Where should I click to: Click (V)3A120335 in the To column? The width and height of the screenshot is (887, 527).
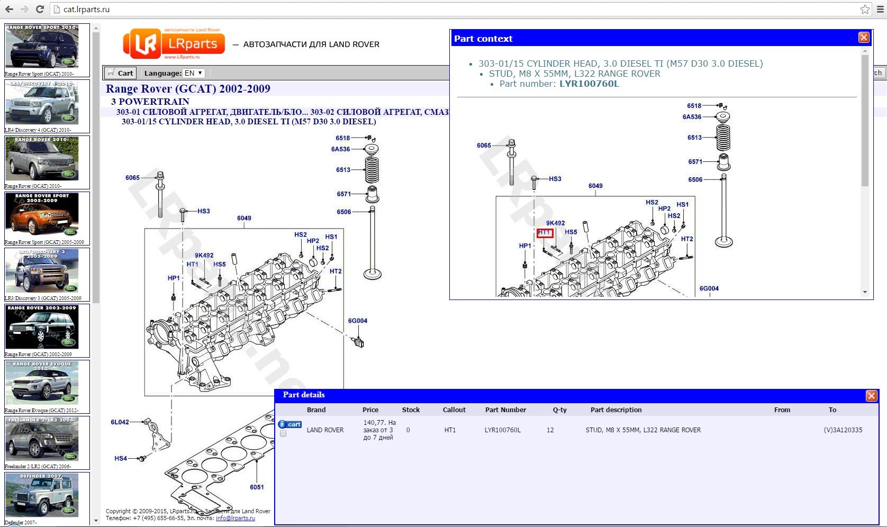coord(843,430)
